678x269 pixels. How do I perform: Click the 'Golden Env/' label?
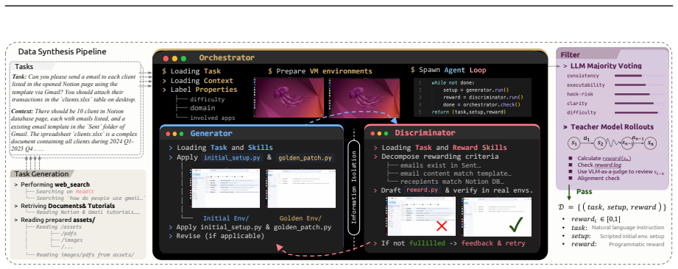coord(300,218)
